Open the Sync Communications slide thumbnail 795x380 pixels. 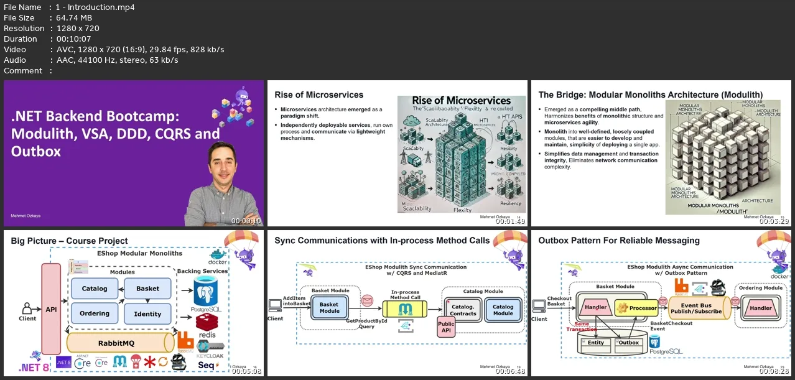397,303
